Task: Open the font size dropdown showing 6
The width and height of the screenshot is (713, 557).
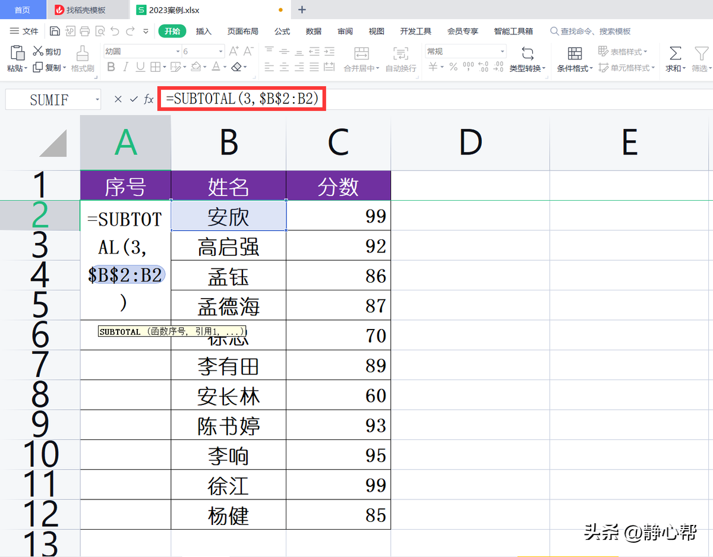Action: coord(221,52)
